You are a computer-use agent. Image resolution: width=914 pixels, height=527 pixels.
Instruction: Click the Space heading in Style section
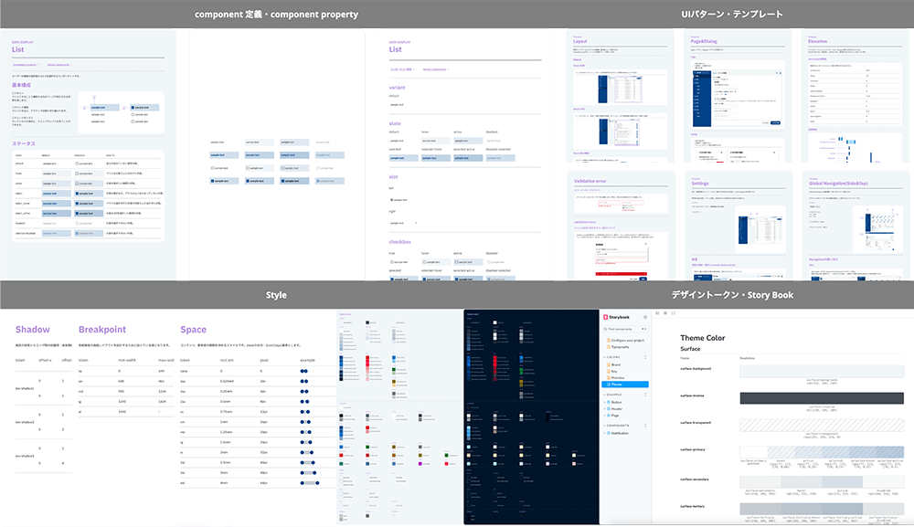[194, 330]
